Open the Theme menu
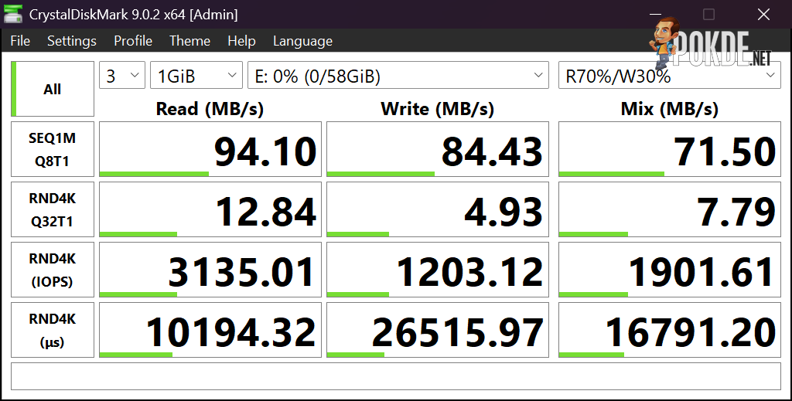This screenshot has height=401, width=792. tap(190, 41)
